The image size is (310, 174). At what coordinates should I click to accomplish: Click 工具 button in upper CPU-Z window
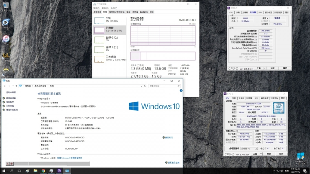pyautogui.click(x=259, y=68)
